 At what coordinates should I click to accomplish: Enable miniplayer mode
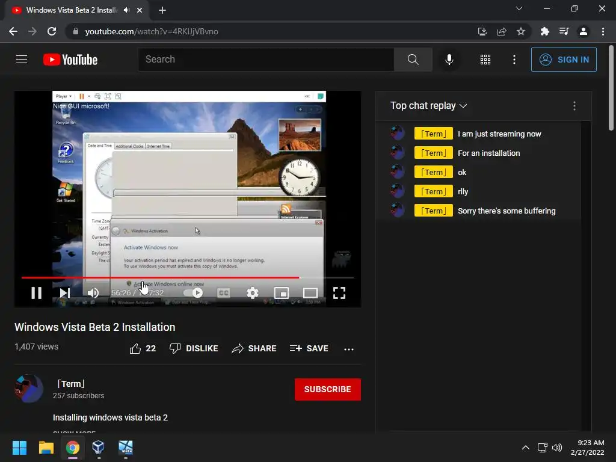coord(282,293)
